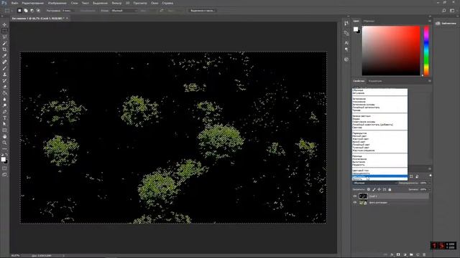Toggle lock position icon
Image resolution: width=460 pixels, height=258 pixels.
click(x=379, y=189)
